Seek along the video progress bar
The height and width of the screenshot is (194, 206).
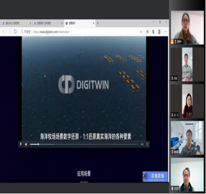84,144
